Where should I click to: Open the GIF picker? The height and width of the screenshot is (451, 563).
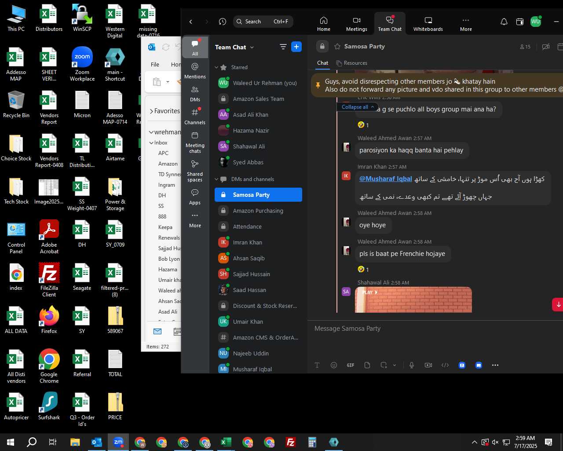[x=351, y=365]
